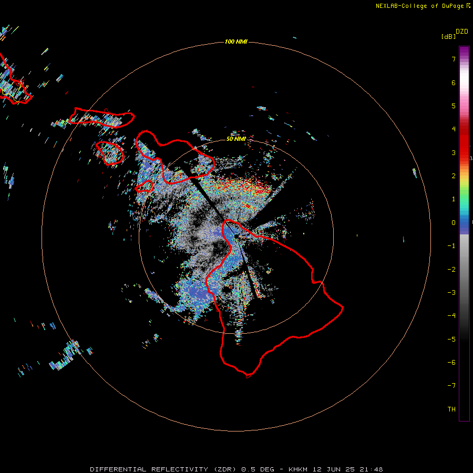Click the 4 tick label on the color scale
The image size is (473, 473).
point(454,129)
